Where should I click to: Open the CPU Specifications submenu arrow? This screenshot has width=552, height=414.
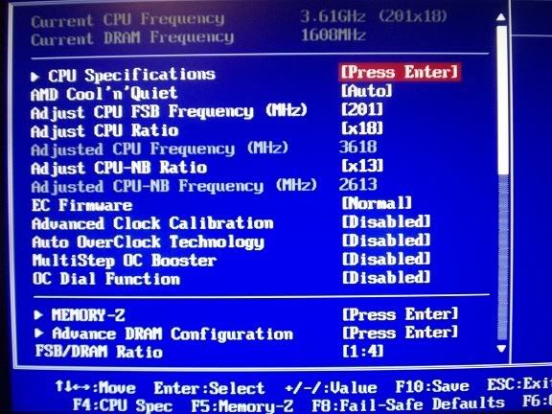[x=34, y=76]
